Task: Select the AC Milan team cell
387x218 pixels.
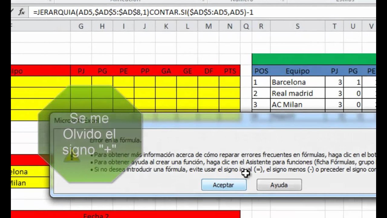Action: pyautogui.click(x=298, y=104)
